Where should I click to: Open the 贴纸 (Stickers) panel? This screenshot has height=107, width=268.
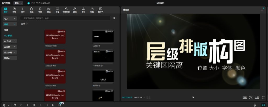pyautogui.click(x=31, y=10)
